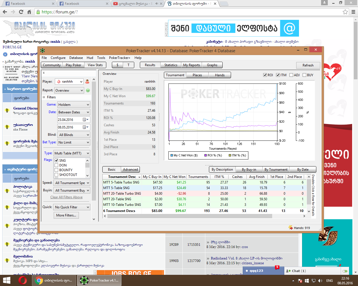Screen dimensions: 358x286
Task: Check the BOUNTY flag
Action: click(56, 170)
